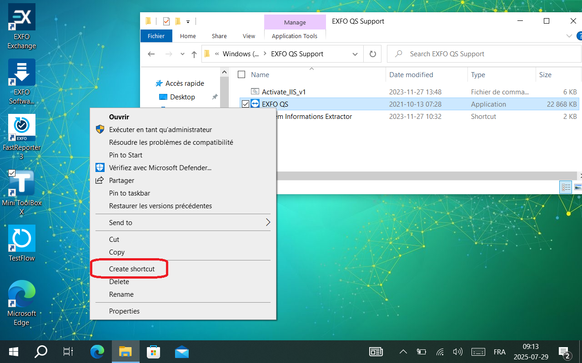Image resolution: width=582 pixels, height=363 pixels.
Task: Open volume speaker tray icon
Action: pyautogui.click(x=458, y=352)
